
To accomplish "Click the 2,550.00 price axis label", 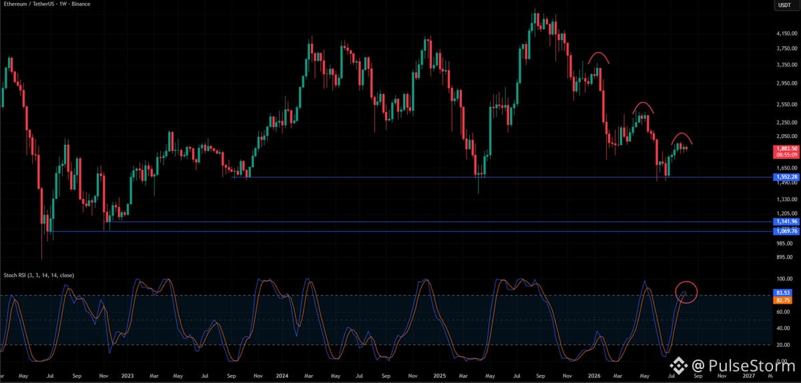I will [x=786, y=105].
